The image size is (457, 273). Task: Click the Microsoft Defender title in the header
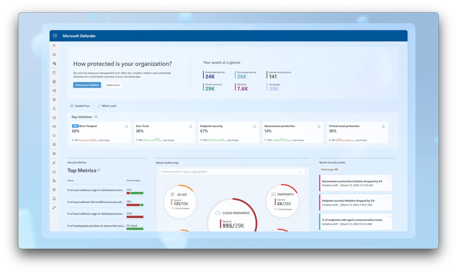[x=79, y=36]
